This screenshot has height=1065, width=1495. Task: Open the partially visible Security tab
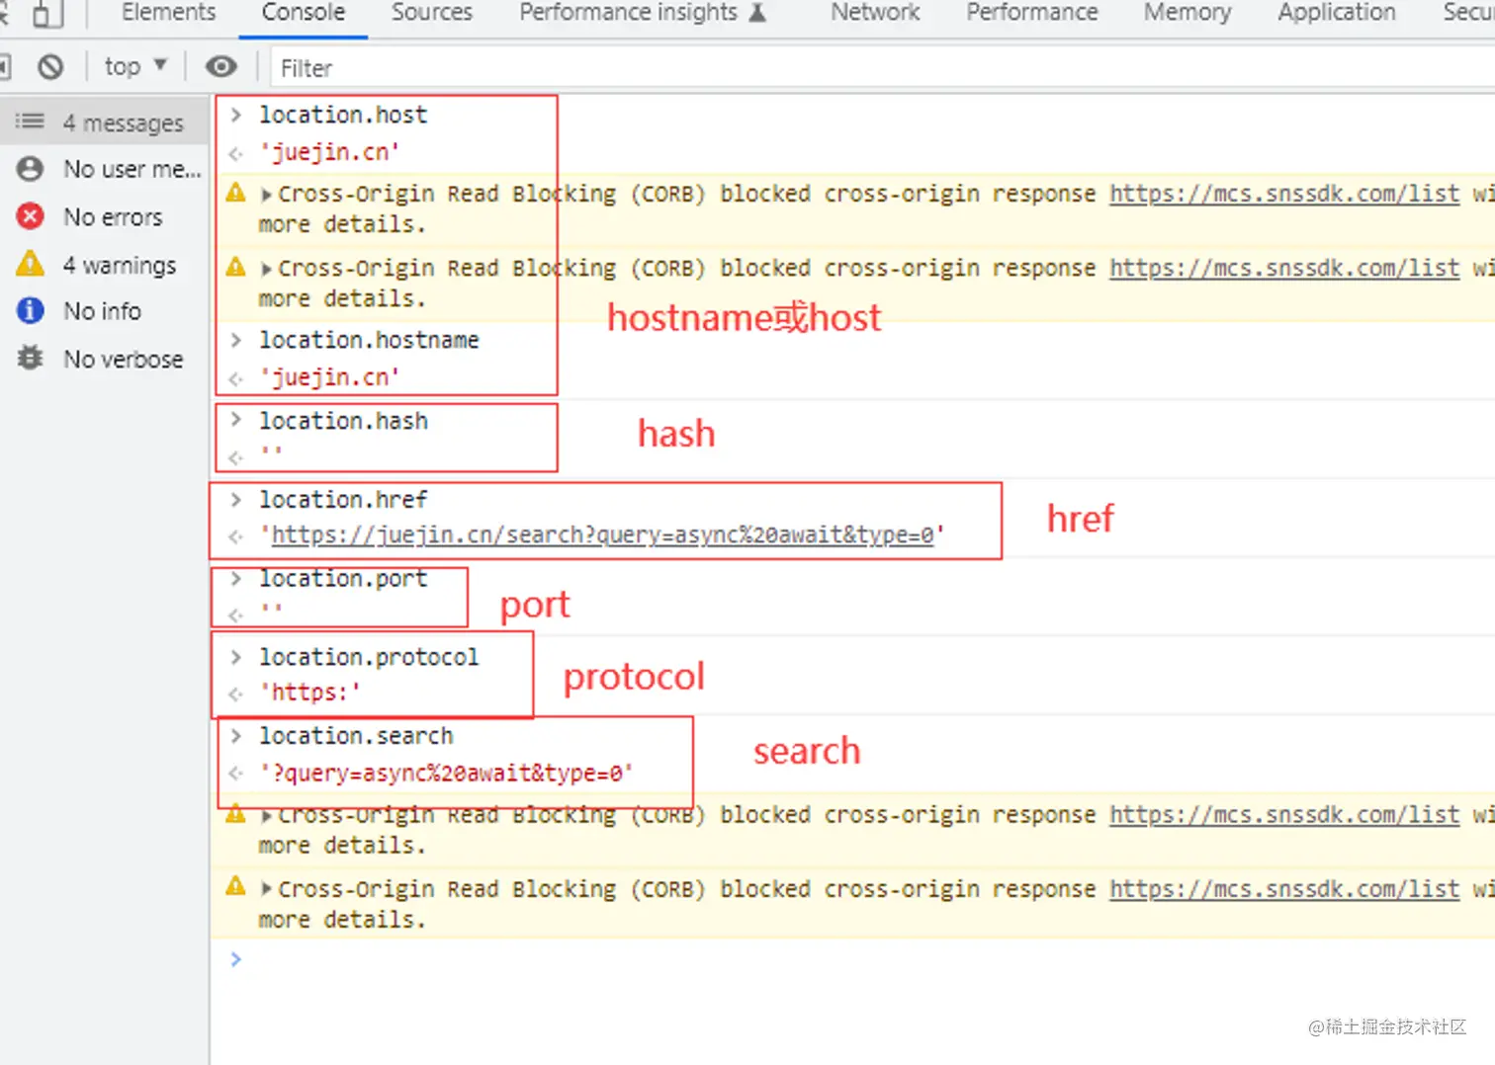[1468, 13]
